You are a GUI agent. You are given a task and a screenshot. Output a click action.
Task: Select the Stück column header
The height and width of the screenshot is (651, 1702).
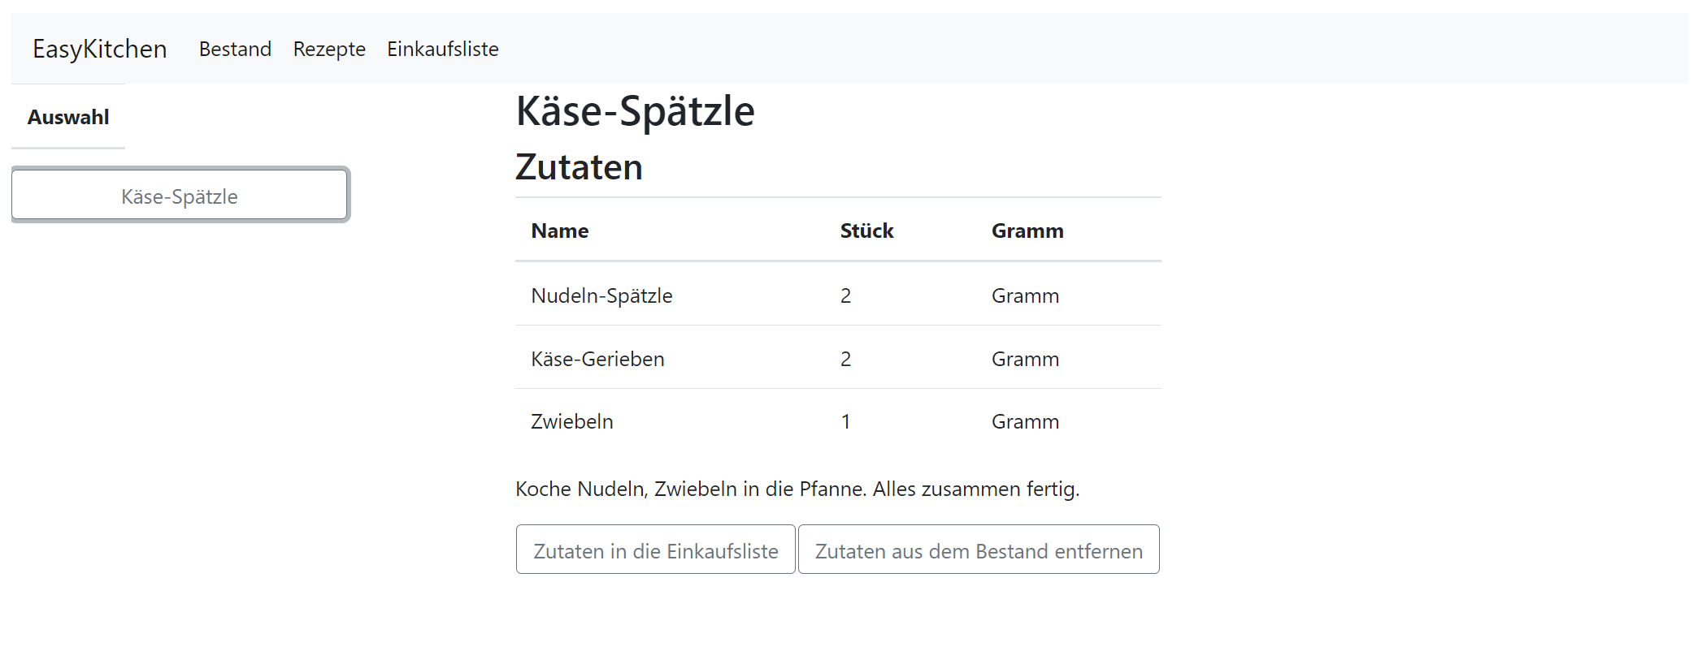866,231
